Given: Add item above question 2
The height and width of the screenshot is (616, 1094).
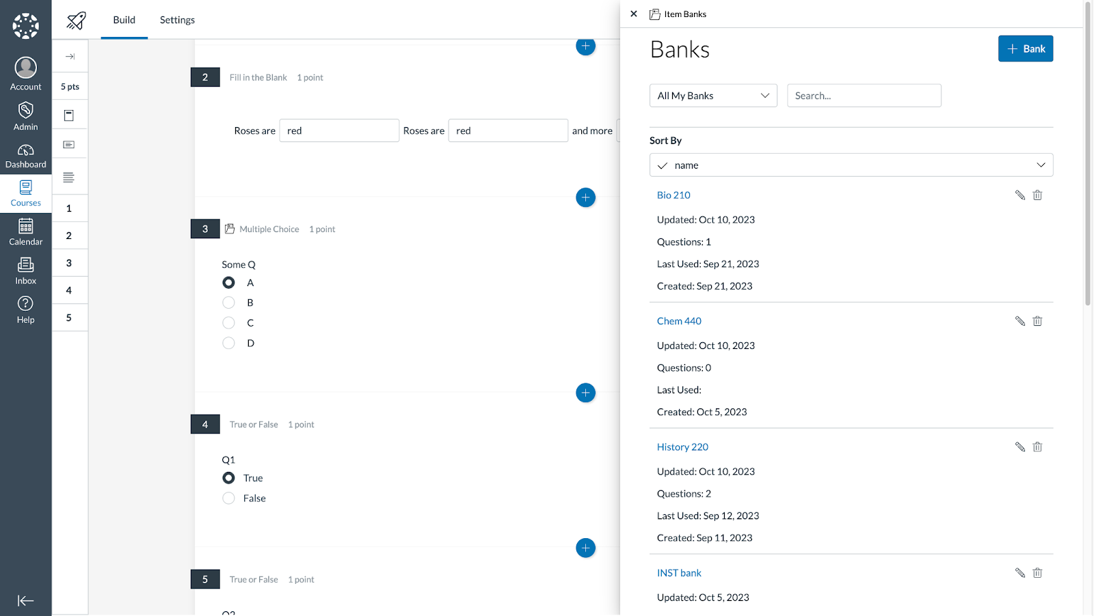Looking at the screenshot, I should point(585,46).
